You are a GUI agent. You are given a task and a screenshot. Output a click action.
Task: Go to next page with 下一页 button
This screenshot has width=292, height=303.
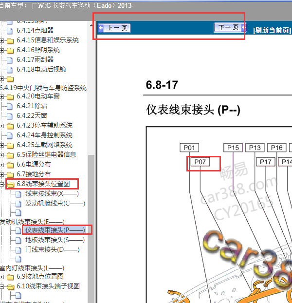[x=230, y=27]
